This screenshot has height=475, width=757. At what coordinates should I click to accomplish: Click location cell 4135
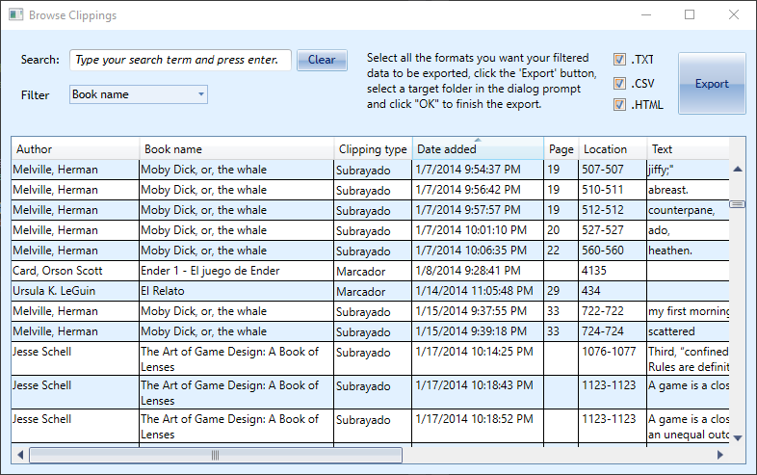click(613, 271)
